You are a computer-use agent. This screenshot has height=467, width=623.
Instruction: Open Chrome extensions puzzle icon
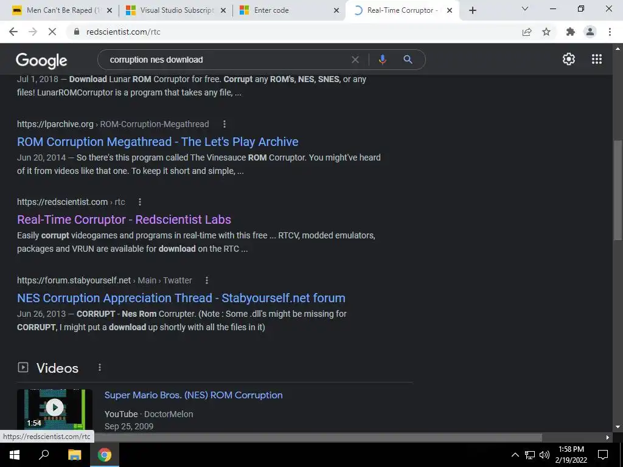[x=571, y=32]
